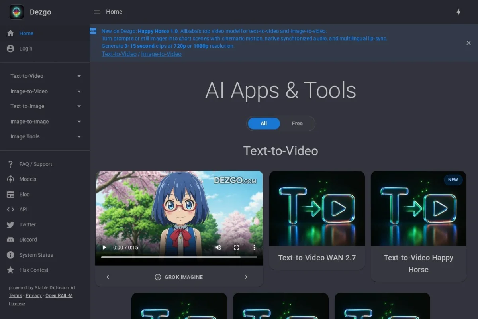
Task: Click the Dezgo brand name in header
Action: coord(41,12)
